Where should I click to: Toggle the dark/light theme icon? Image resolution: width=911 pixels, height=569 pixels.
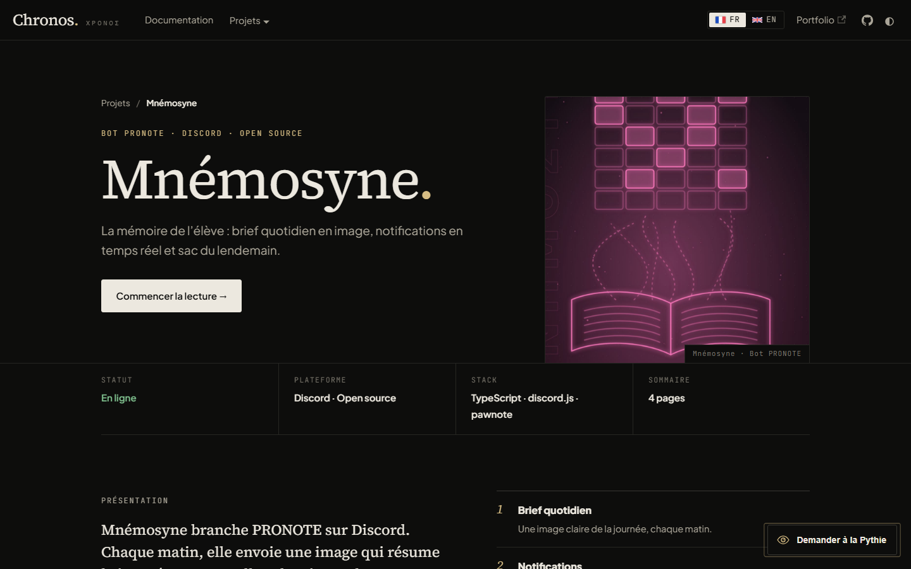pyautogui.click(x=889, y=21)
